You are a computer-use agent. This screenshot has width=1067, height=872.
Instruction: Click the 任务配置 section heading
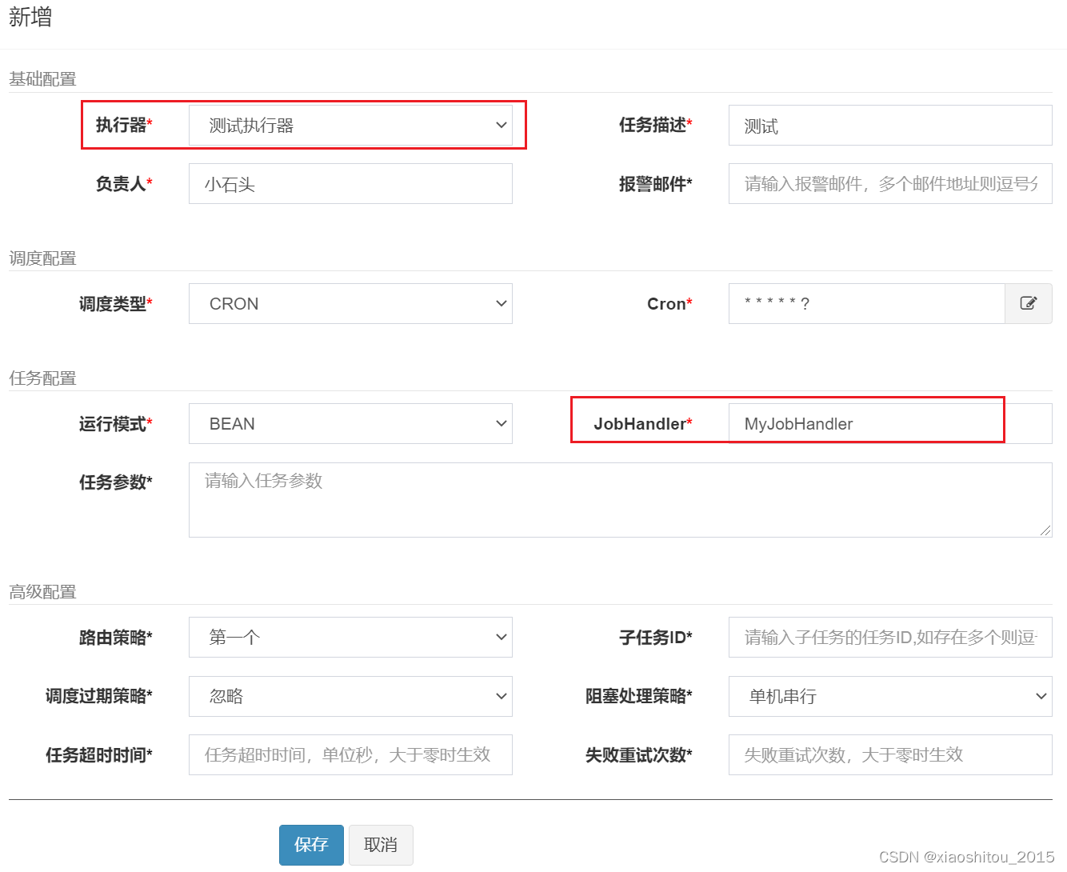pos(42,378)
